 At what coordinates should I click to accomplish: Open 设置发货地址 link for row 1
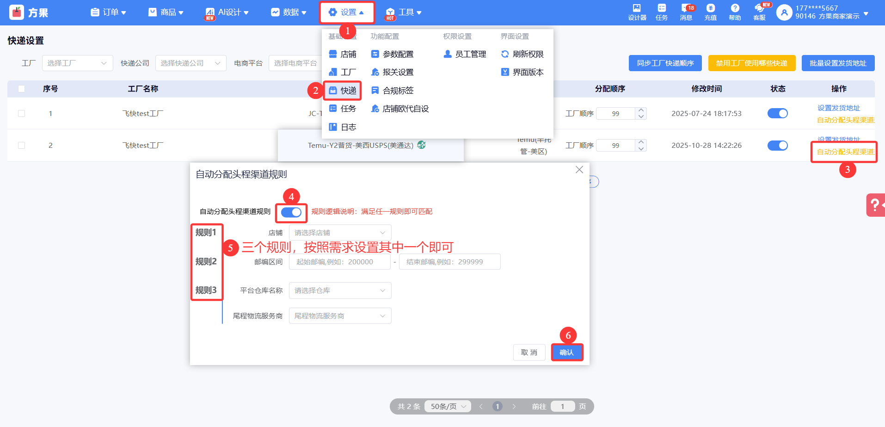[x=839, y=108]
